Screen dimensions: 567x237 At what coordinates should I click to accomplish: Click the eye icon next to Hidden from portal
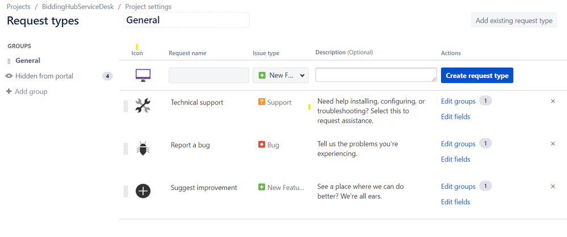click(10, 76)
